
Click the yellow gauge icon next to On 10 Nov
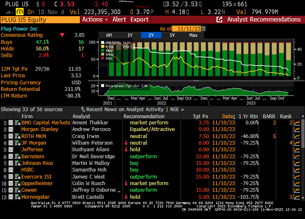tap(19, 12)
